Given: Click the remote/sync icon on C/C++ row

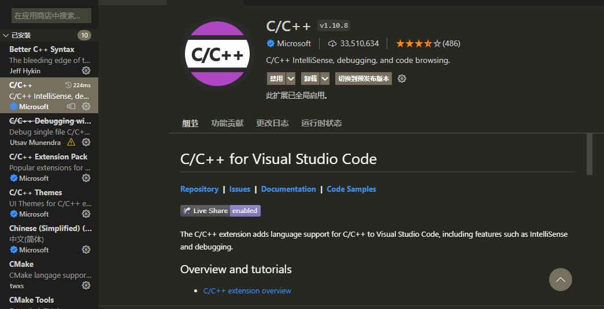Looking at the screenshot, I should 71,106.
